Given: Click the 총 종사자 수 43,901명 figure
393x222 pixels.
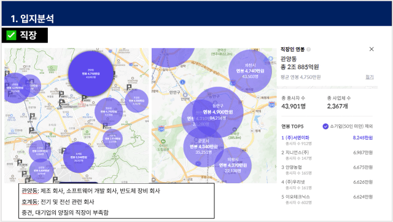Looking at the screenshot, I should coord(294,106).
